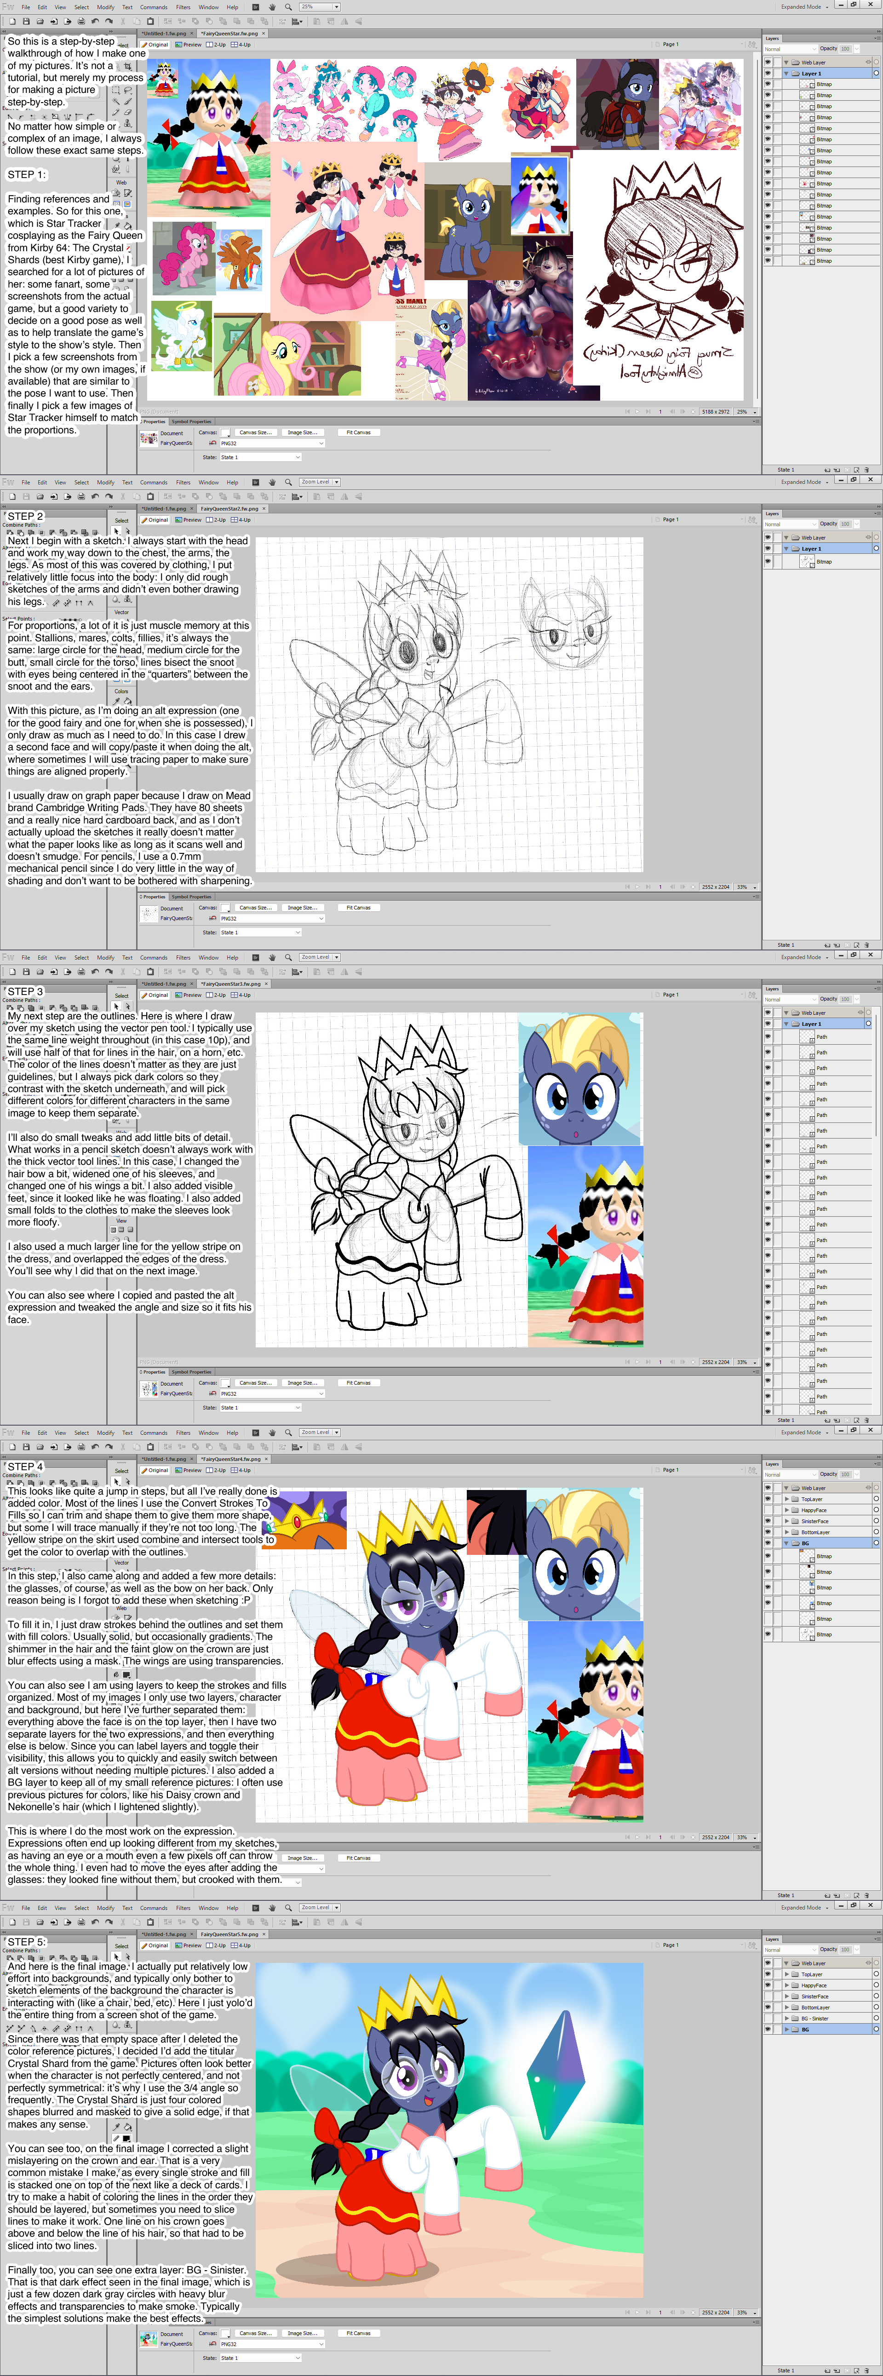Image resolution: width=883 pixels, height=2376 pixels.
Task: Open Canvas color swatch in FairyQueenStar.fw.png window
Action: click(225, 432)
